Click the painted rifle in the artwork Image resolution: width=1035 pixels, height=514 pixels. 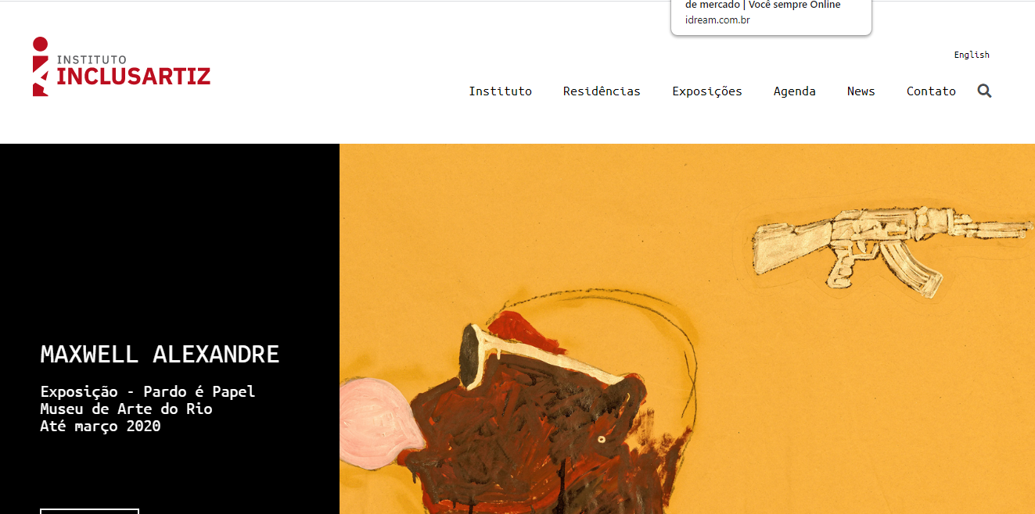pyautogui.click(x=892, y=250)
